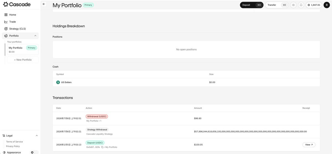Viewport: 332px width, 154px height.
Task: View the deposit receipt
Action: (x=309, y=145)
